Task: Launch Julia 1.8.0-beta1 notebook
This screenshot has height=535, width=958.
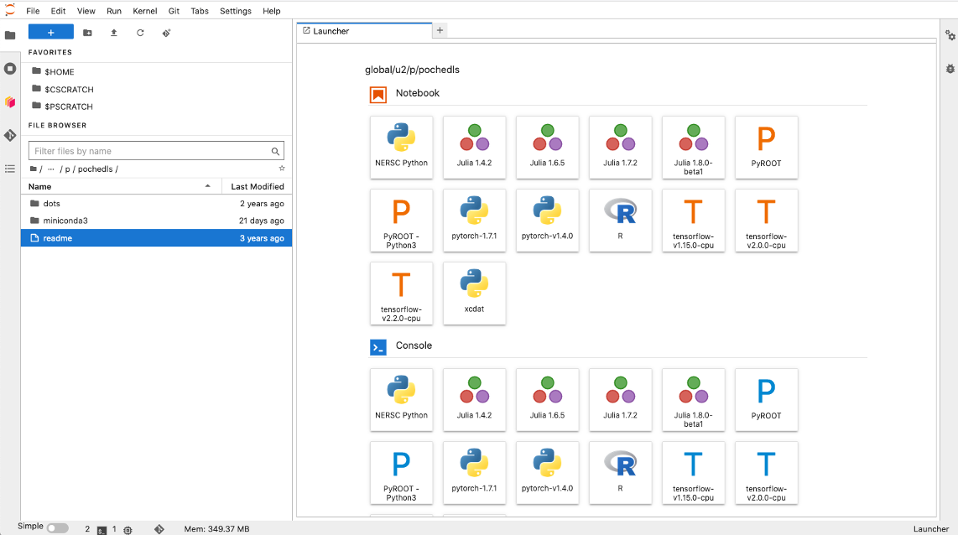Action: 694,148
